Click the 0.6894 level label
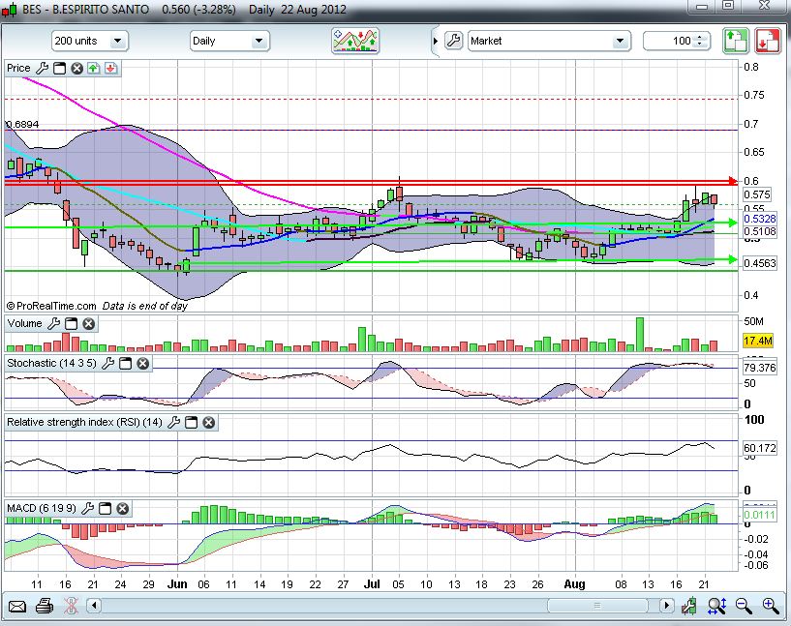The image size is (791, 626). pos(22,124)
